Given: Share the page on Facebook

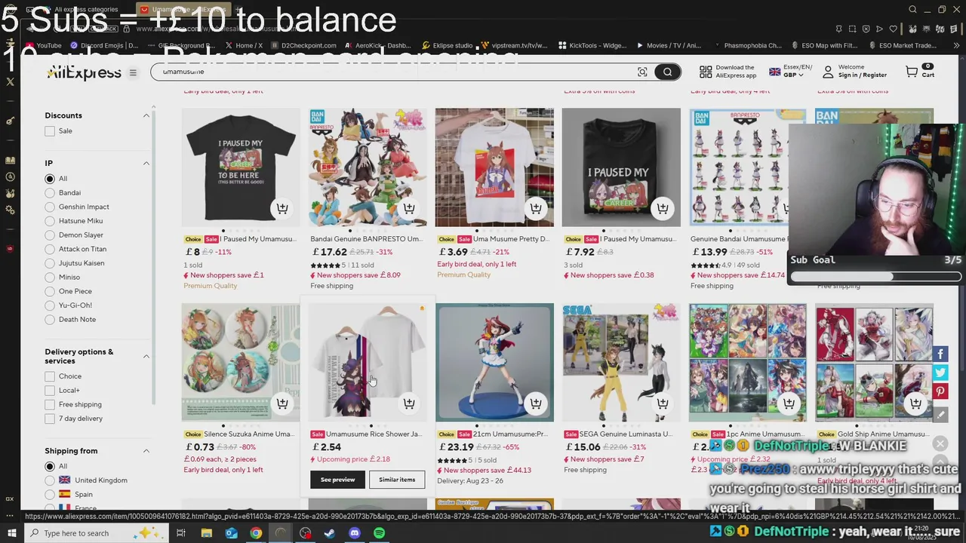Looking at the screenshot, I should click(x=940, y=354).
